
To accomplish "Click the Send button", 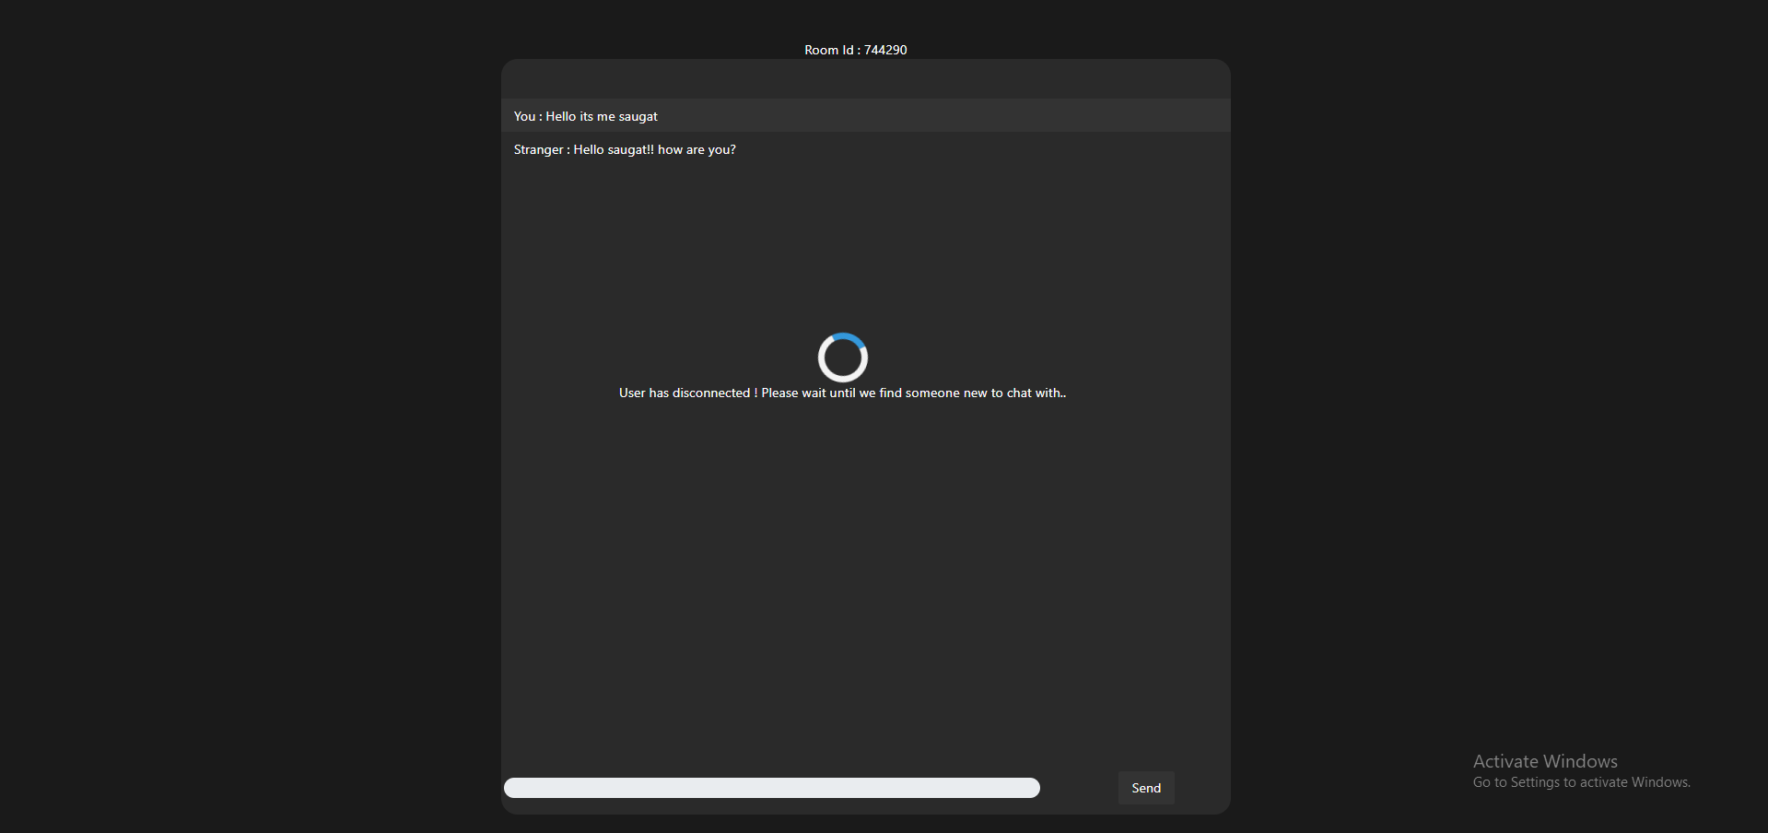I will [x=1145, y=788].
